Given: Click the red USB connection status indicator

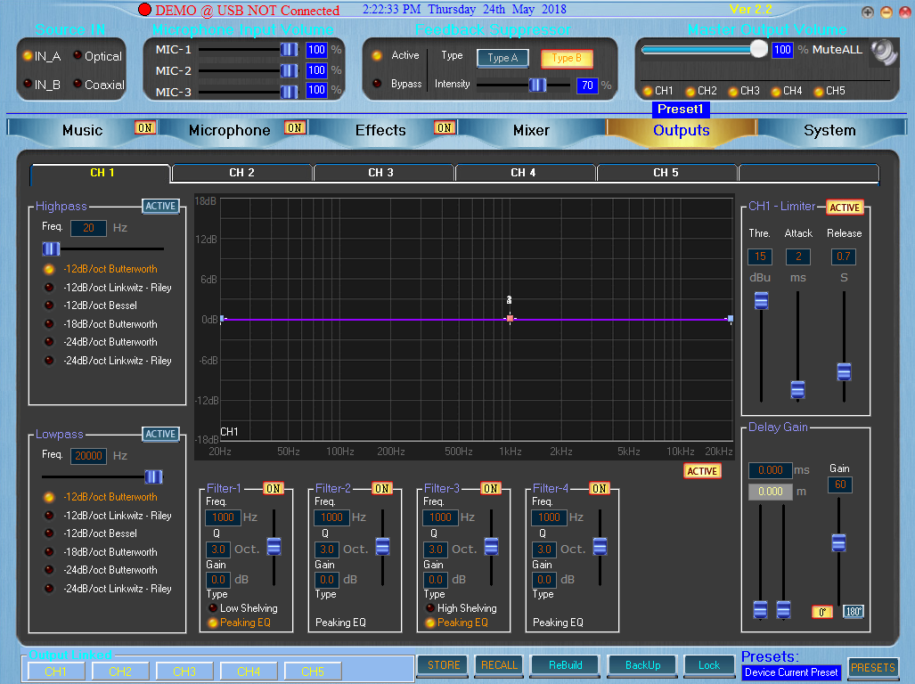Looking at the screenshot, I should click(x=144, y=9).
